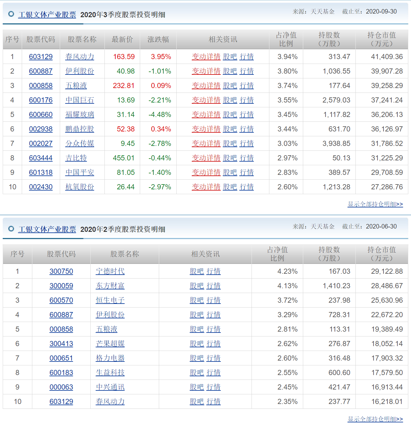Open the 股吧 link for 福耀玻璃
The image size is (411, 429).
tap(230, 115)
